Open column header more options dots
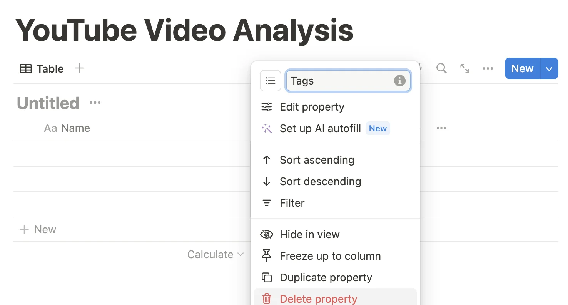This screenshot has width=568, height=305. tap(441, 128)
